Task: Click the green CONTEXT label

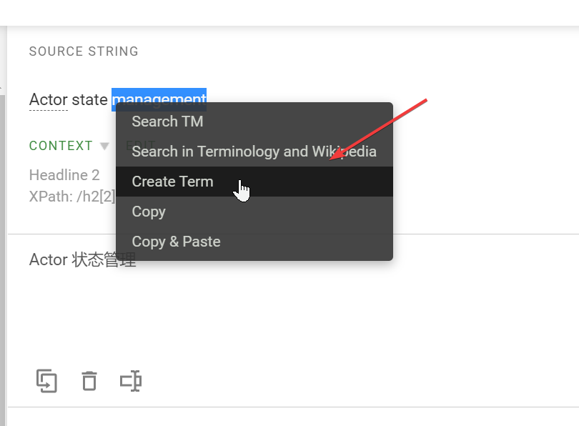Action: point(61,146)
